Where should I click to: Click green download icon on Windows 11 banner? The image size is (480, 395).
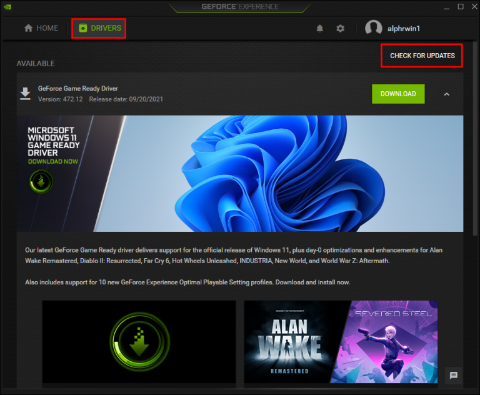[41, 182]
